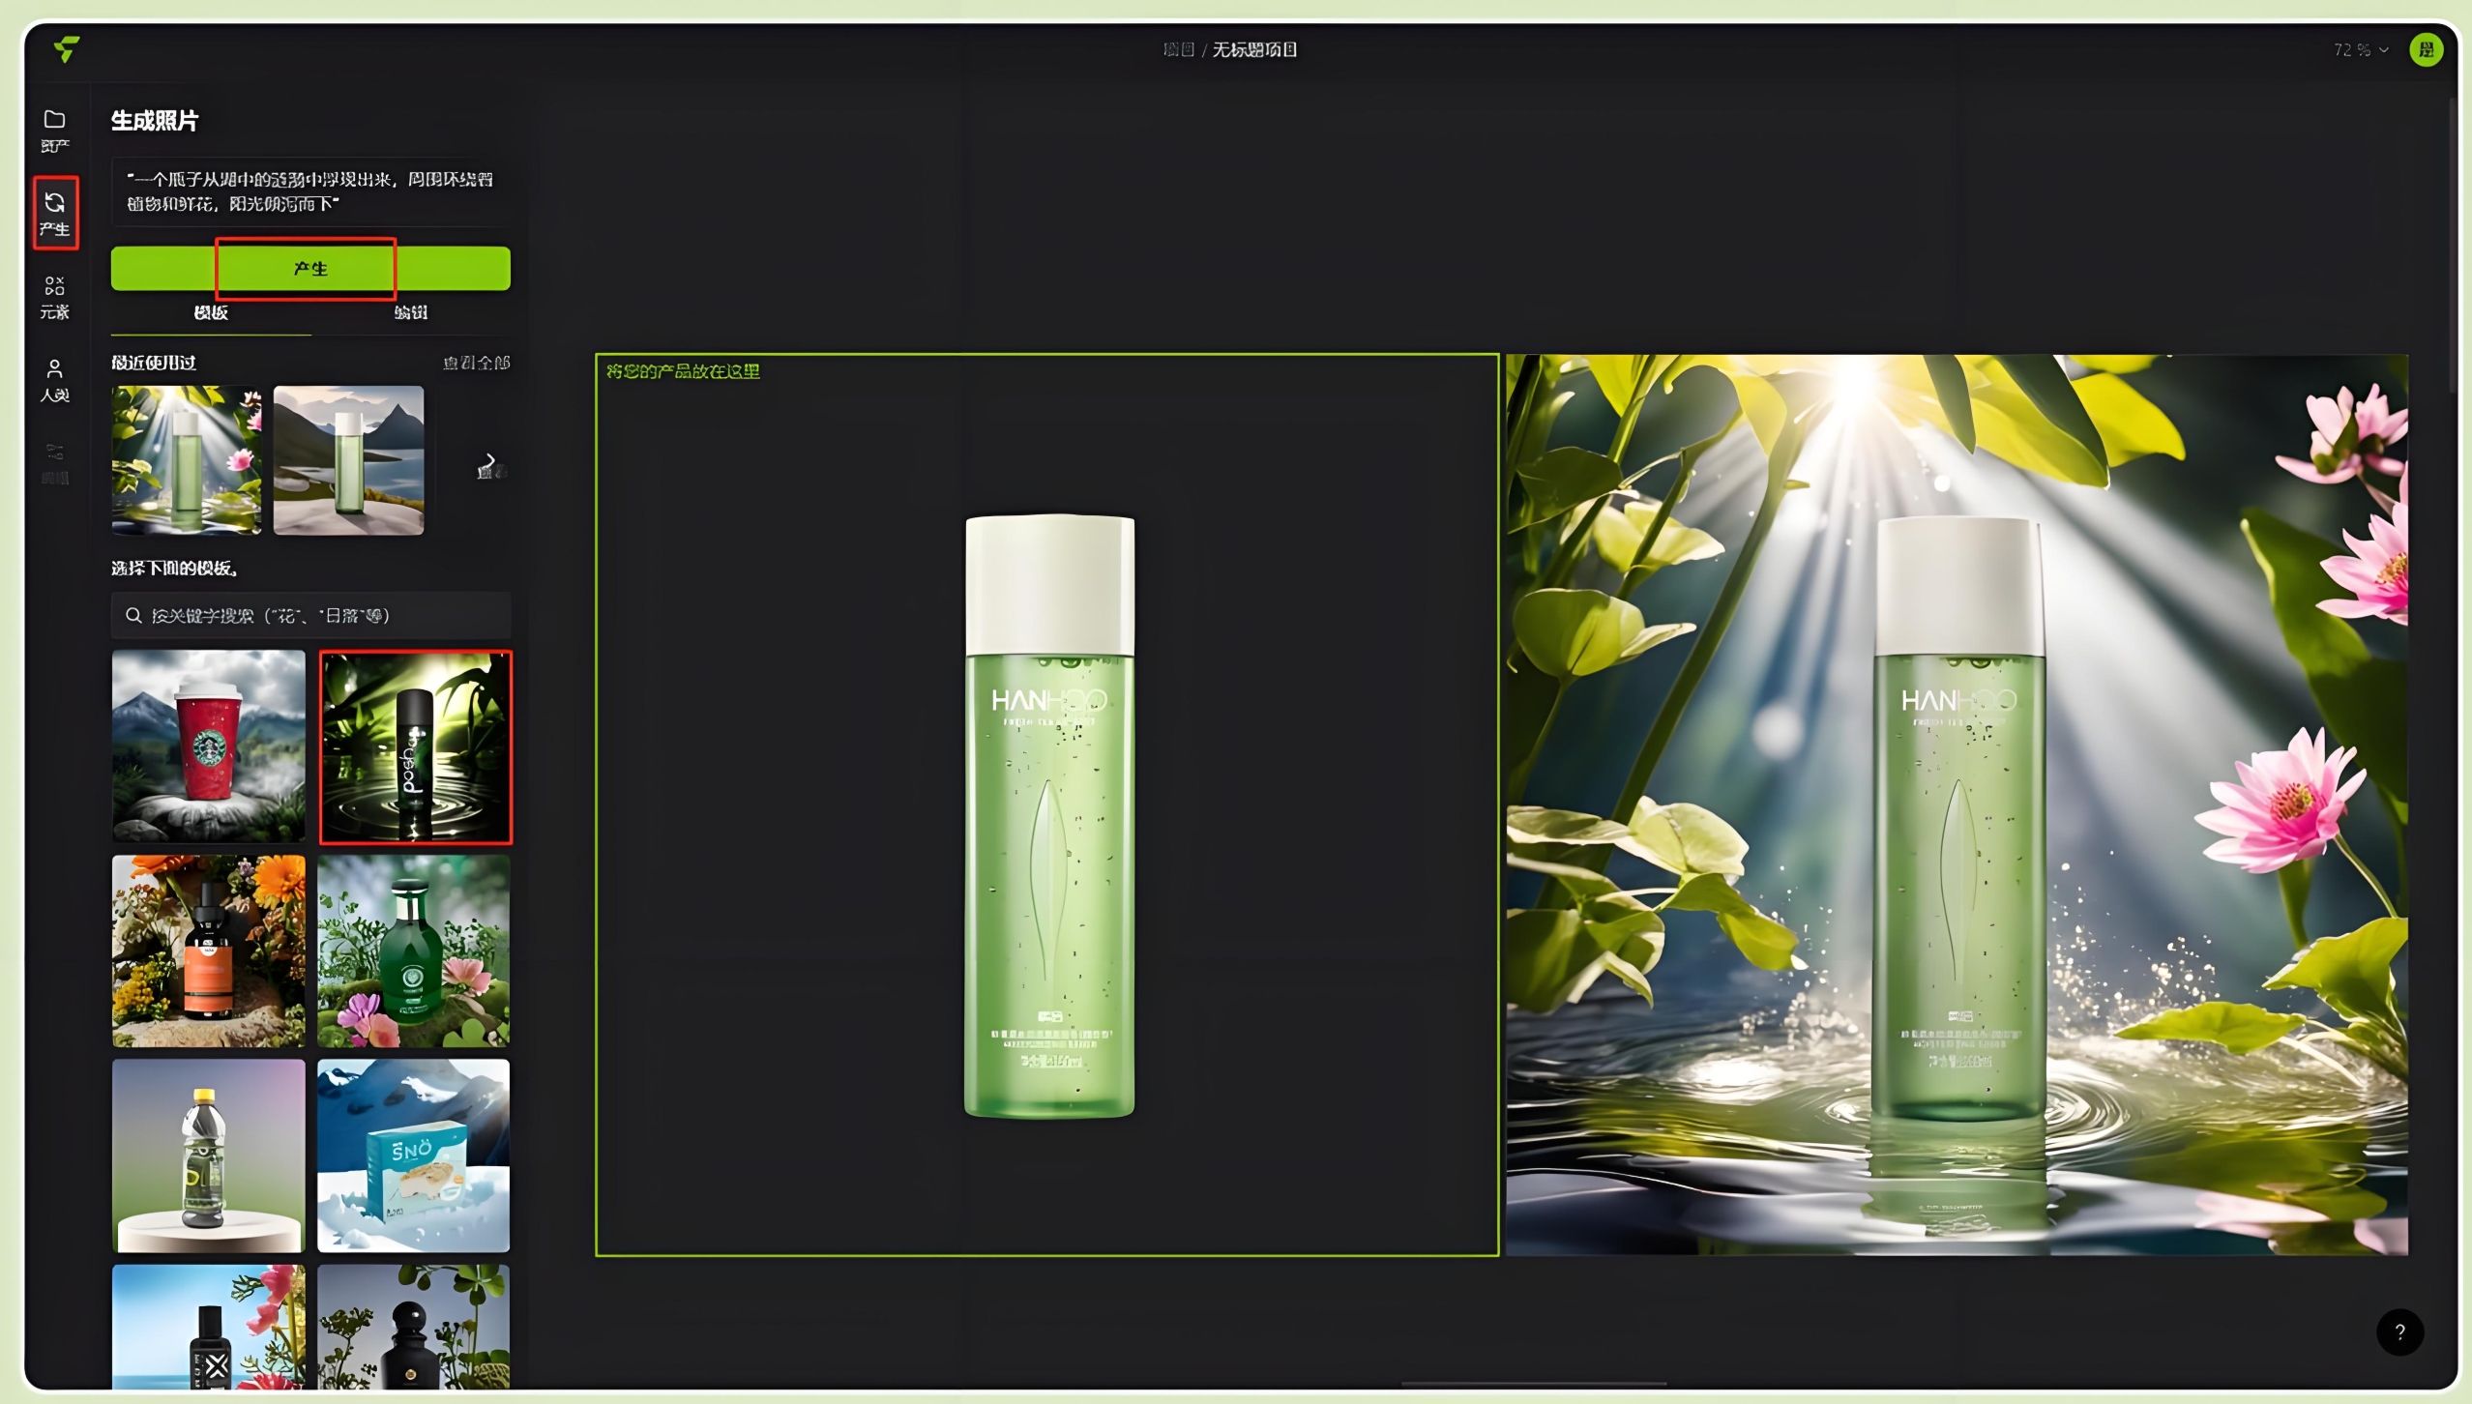Click the green Flair logo at top left
This screenshot has height=1404, width=2472.
click(x=66, y=48)
